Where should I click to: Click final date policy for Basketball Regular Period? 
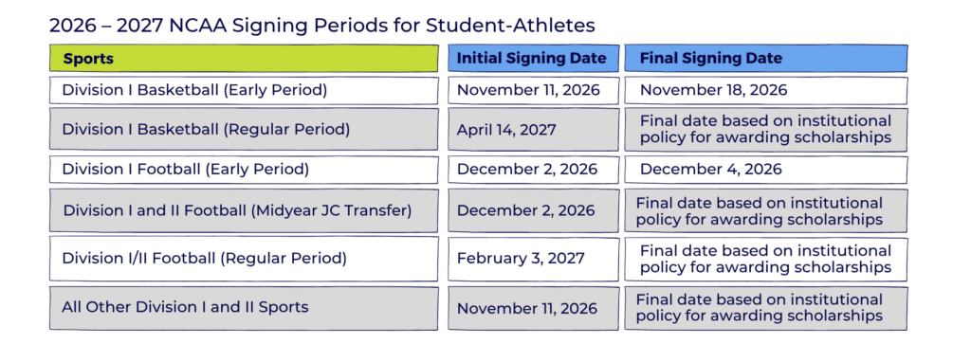[x=766, y=129]
